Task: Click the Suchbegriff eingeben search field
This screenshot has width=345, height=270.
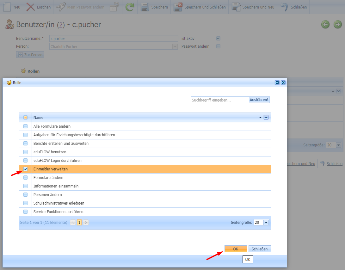Action: [219, 100]
